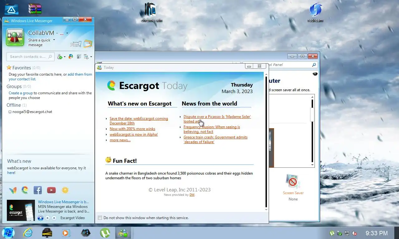Click the colorful cube icon beside add contact
The width and height of the screenshot is (399, 239).
tap(71, 57)
